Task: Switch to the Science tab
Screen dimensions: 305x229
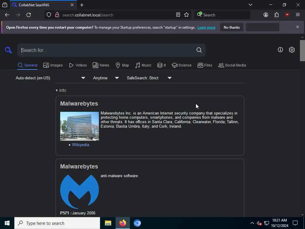Action: click(181, 65)
